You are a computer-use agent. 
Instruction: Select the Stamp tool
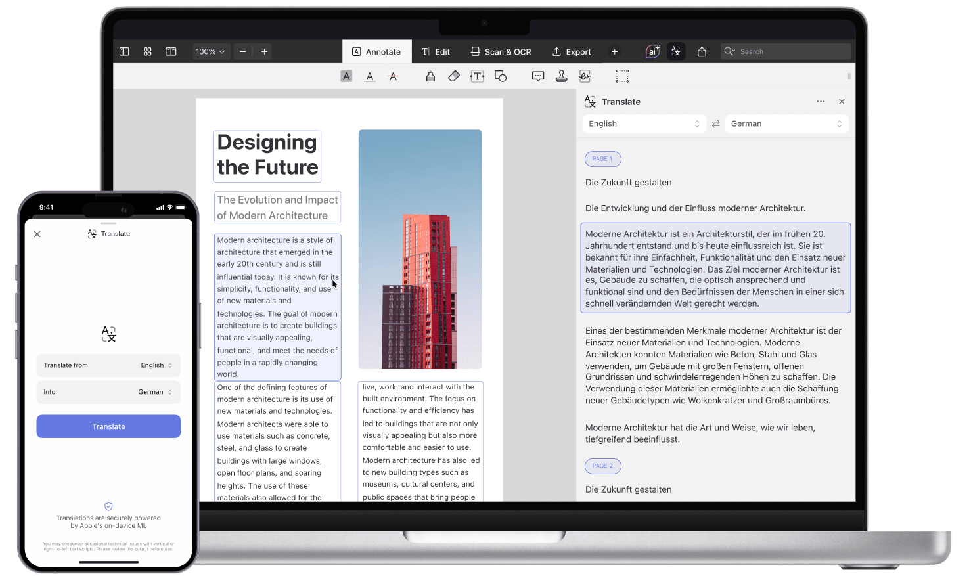click(x=562, y=76)
